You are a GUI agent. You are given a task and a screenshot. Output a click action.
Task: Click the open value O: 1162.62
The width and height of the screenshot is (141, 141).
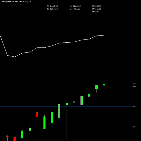[52, 6]
